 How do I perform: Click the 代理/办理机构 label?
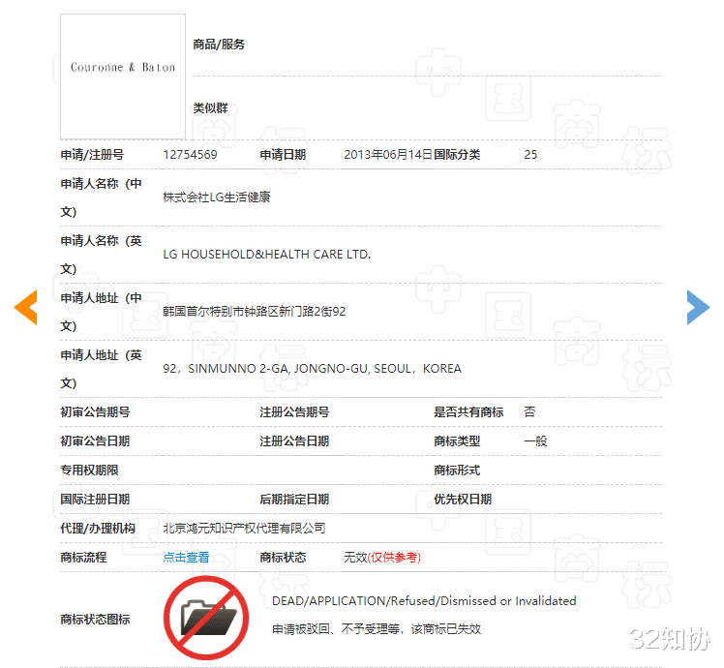click(98, 528)
